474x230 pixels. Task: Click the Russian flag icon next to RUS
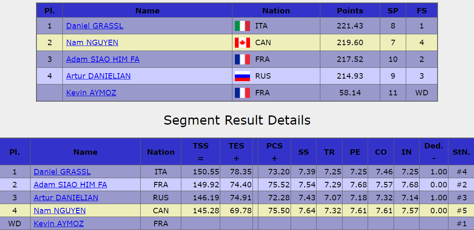242,76
